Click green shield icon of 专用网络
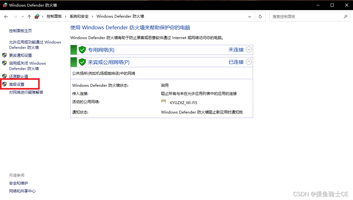The width and height of the screenshot is (353, 200). [x=82, y=50]
